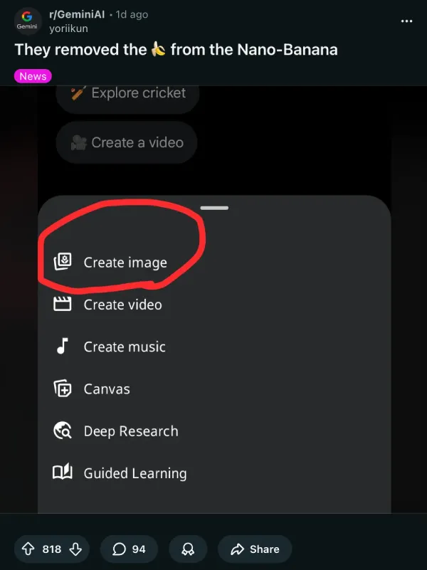
Task: Click the clapperboard Create video icon
Action: pyautogui.click(x=63, y=304)
